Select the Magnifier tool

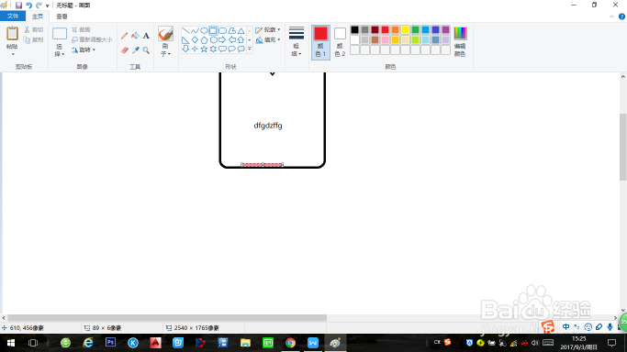click(x=146, y=50)
